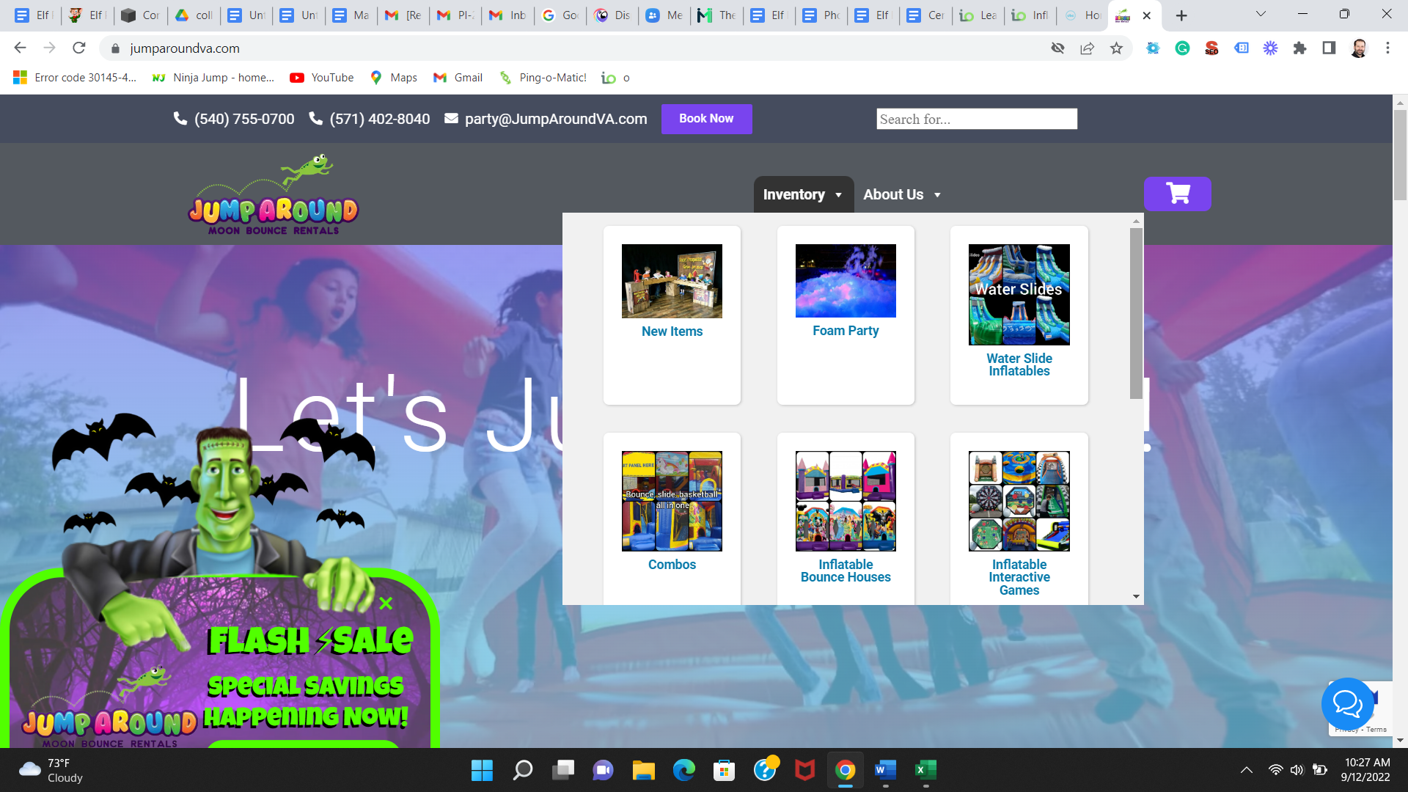1408x792 pixels.
Task: Open the live chat bubble
Action: 1347,704
